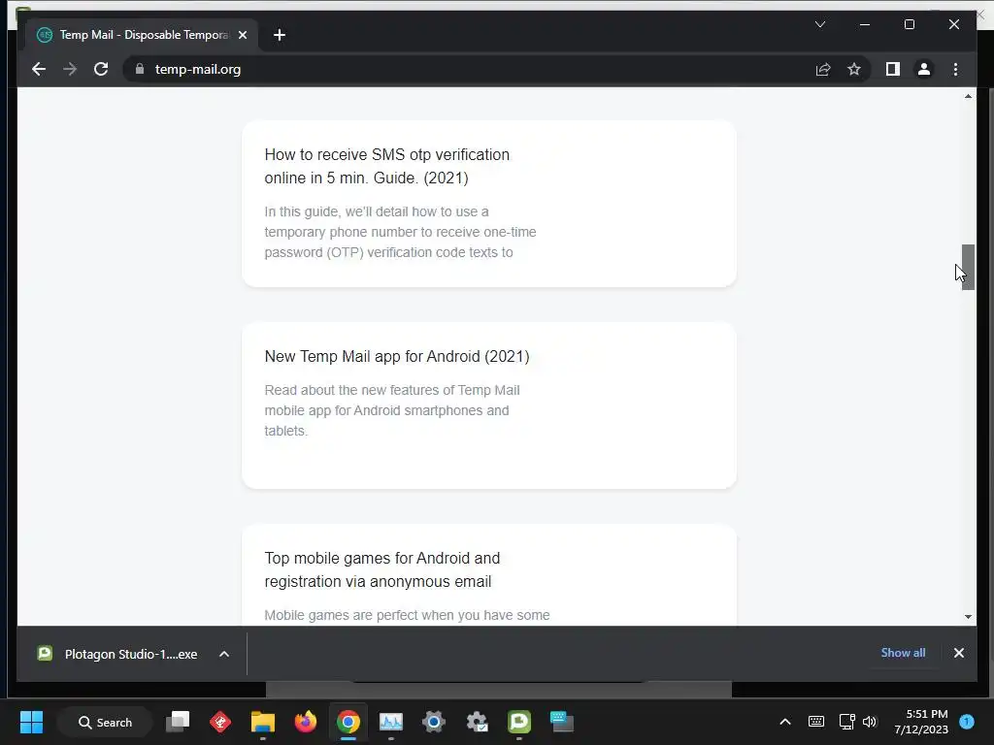Open the tab search dropdown arrow
This screenshot has height=745, width=994.
pos(819,24)
